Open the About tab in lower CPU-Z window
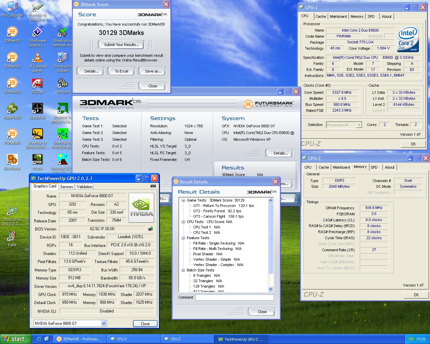 click(390, 167)
